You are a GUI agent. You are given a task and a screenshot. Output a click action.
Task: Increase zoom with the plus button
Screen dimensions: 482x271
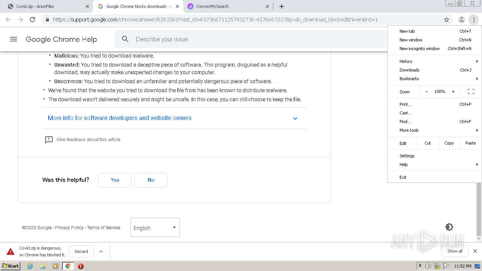click(x=453, y=91)
